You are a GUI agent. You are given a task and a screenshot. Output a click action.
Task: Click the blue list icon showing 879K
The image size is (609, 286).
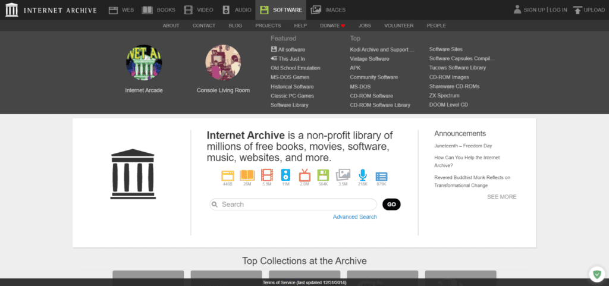pos(381,177)
